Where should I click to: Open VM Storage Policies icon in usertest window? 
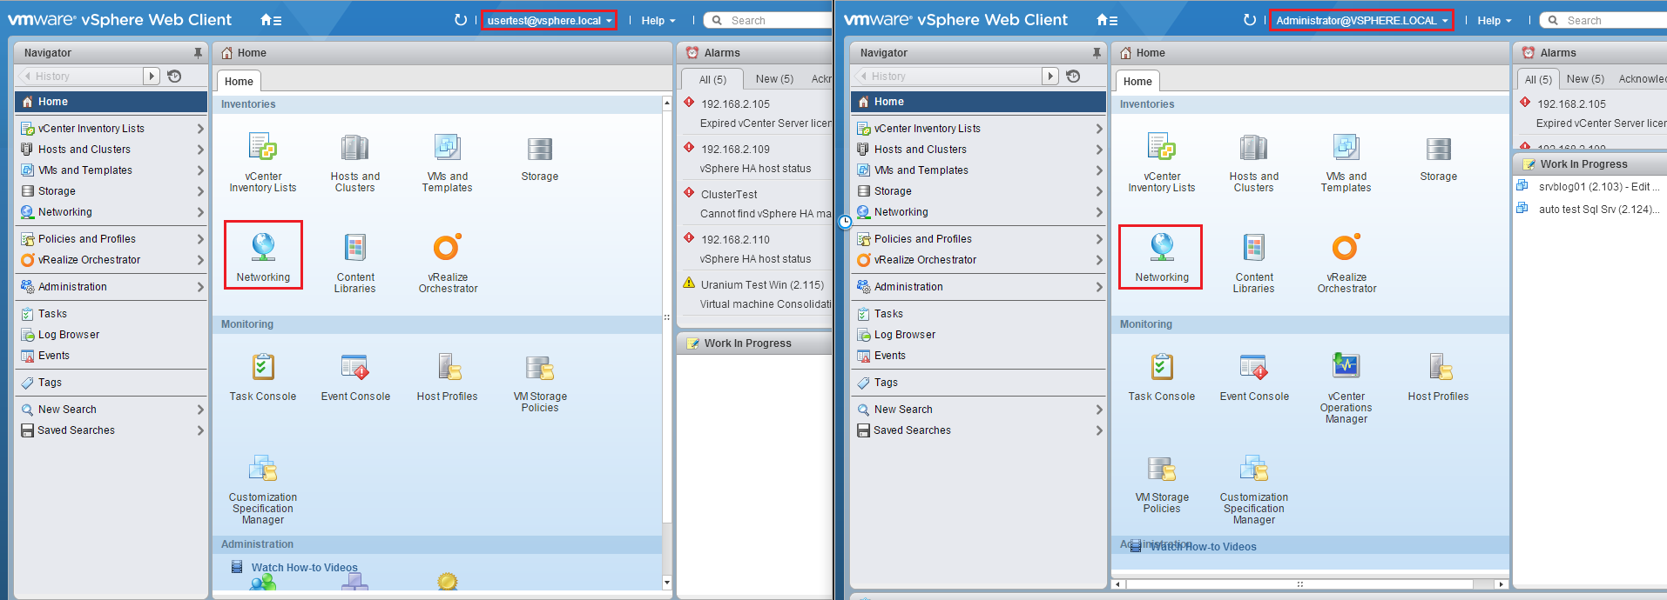pos(540,382)
